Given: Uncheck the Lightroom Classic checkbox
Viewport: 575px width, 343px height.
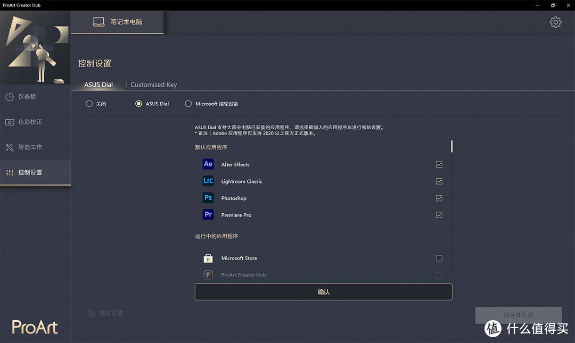Looking at the screenshot, I should [x=439, y=181].
